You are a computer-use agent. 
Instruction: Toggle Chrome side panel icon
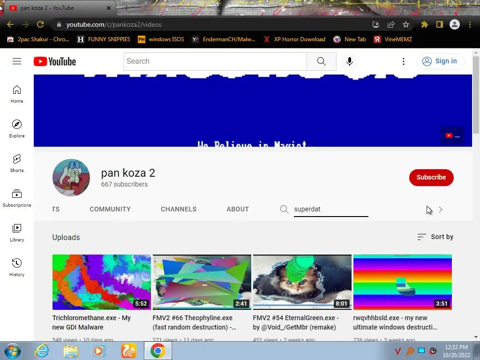tap(440, 24)
